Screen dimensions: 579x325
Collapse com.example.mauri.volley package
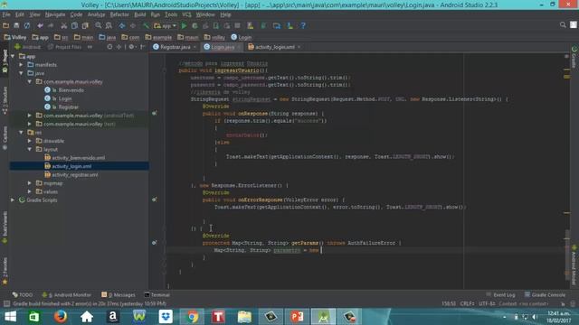pos(30,82)
